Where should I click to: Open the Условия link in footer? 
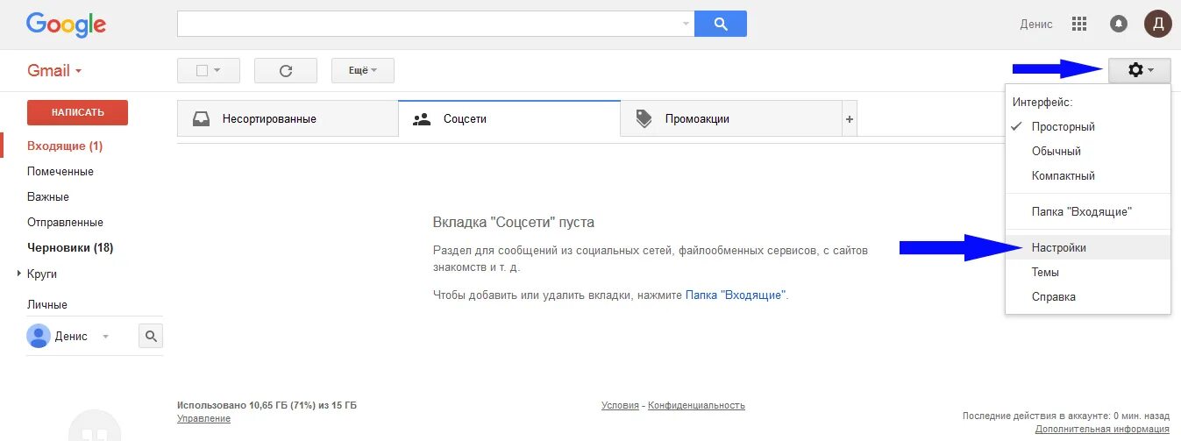tap(620, 405)
